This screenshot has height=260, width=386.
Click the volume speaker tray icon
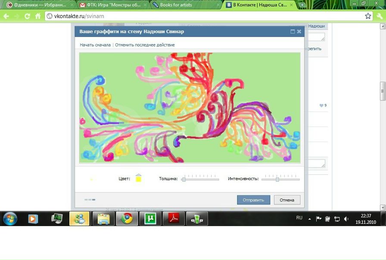346,219
